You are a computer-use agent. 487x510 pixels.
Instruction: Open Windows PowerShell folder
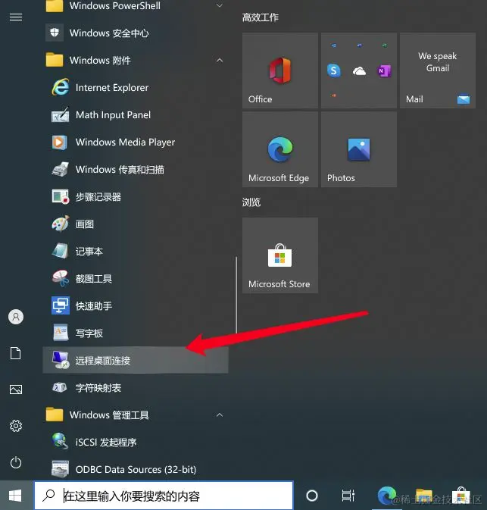tap(136, 6)
